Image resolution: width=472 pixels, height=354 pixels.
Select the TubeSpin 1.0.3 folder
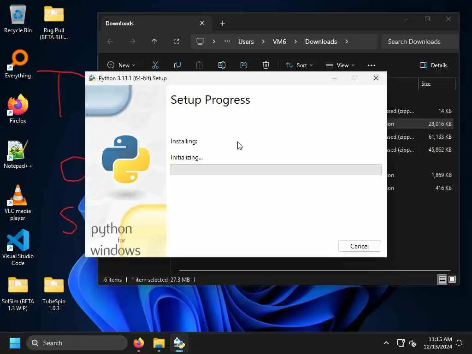coord(54,294)
